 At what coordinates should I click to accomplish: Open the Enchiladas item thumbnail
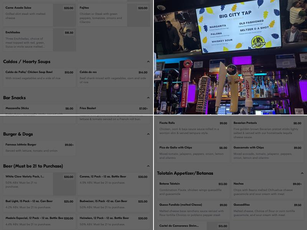(x=64, y=39)
